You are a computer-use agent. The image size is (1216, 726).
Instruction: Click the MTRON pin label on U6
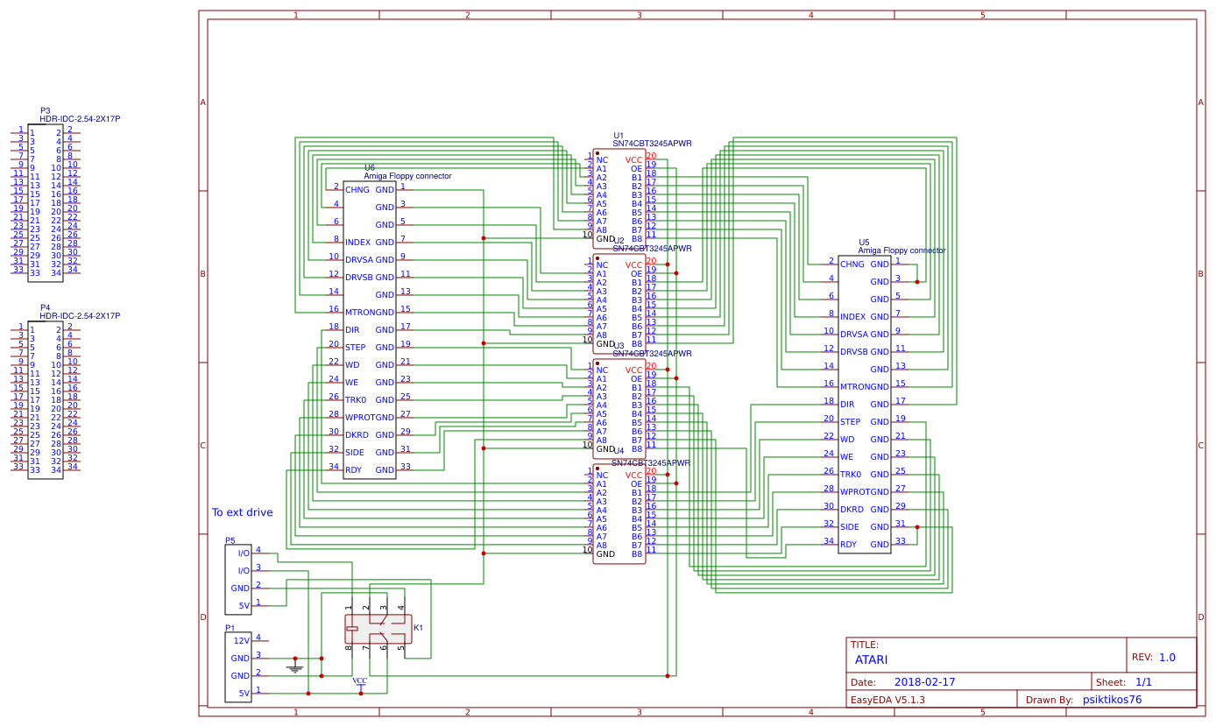363,312
